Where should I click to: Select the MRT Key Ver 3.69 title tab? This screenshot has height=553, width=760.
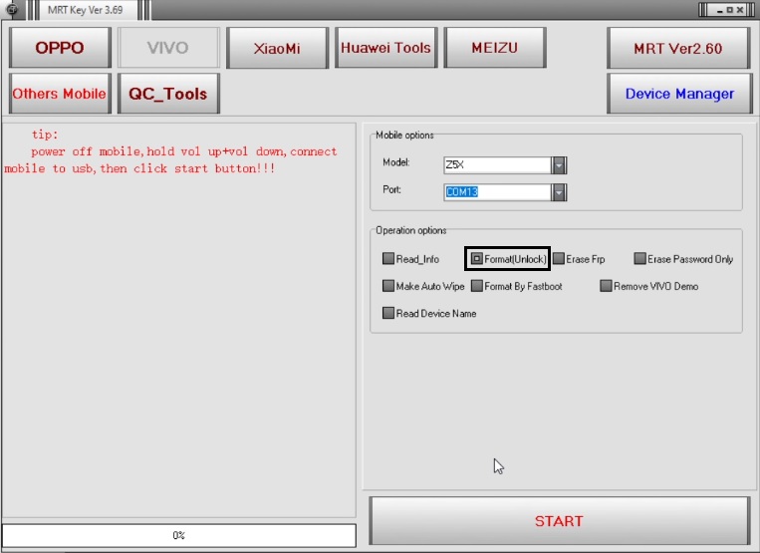pyautogui.click(x=86, y=10)
